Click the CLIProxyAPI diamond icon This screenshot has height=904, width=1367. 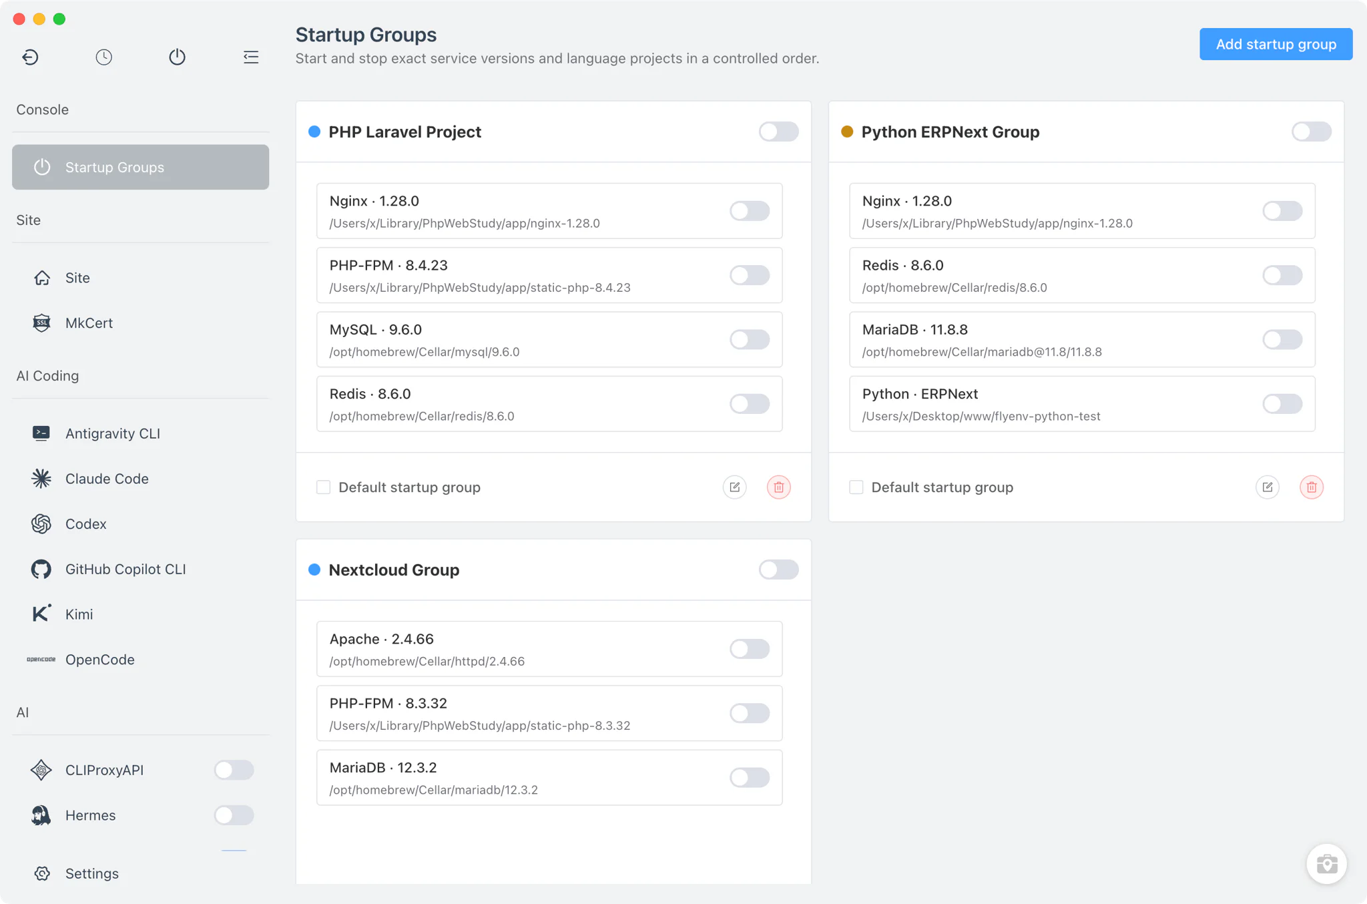click(41, 770)
